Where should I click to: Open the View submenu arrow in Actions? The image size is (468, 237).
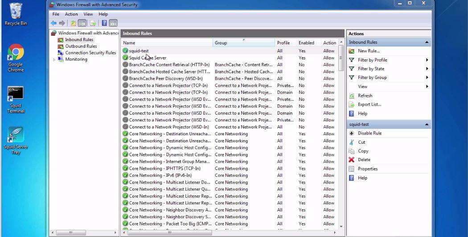click(427, 87)
